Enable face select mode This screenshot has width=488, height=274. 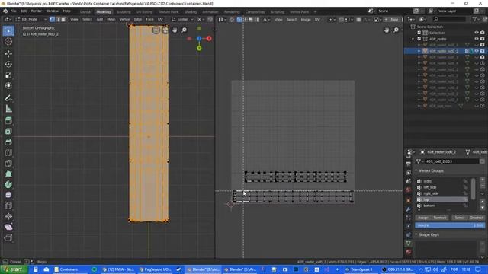click(x=63, y=19)
